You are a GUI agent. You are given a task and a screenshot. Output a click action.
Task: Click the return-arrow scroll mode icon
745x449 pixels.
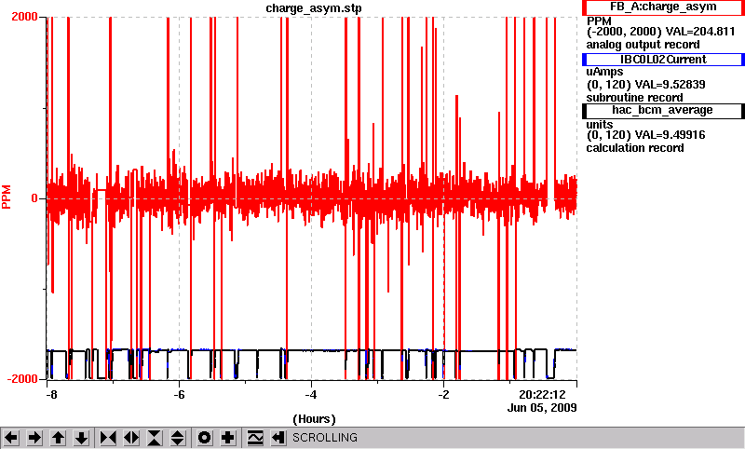278,438
